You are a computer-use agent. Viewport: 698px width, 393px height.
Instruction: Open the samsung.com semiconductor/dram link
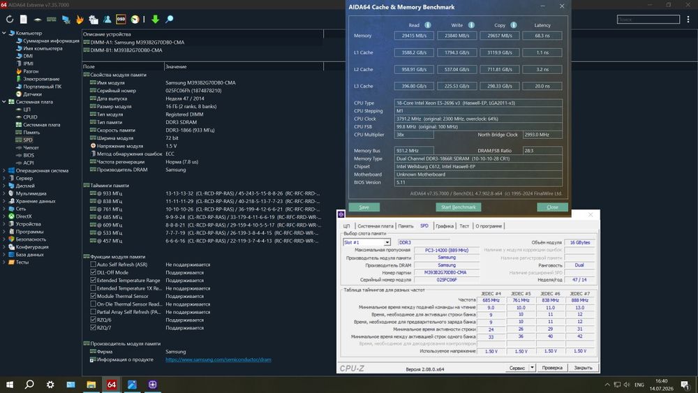point(218,359)
